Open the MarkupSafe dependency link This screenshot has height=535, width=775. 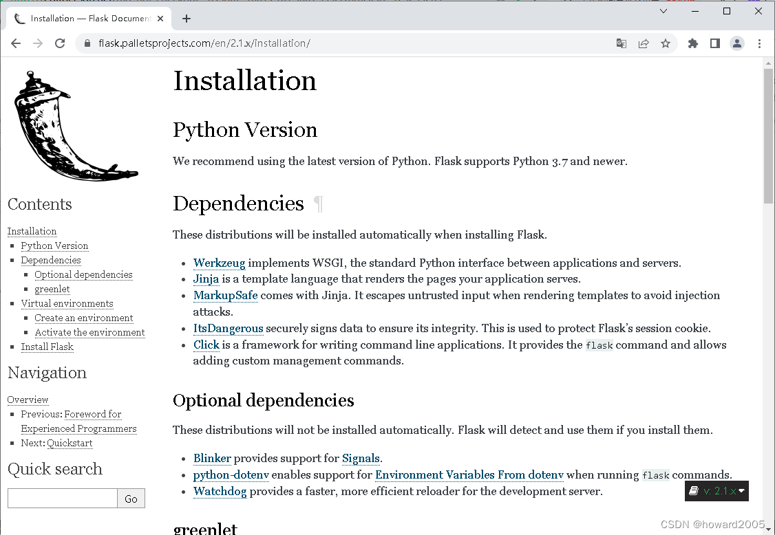[x=225, y=296]
